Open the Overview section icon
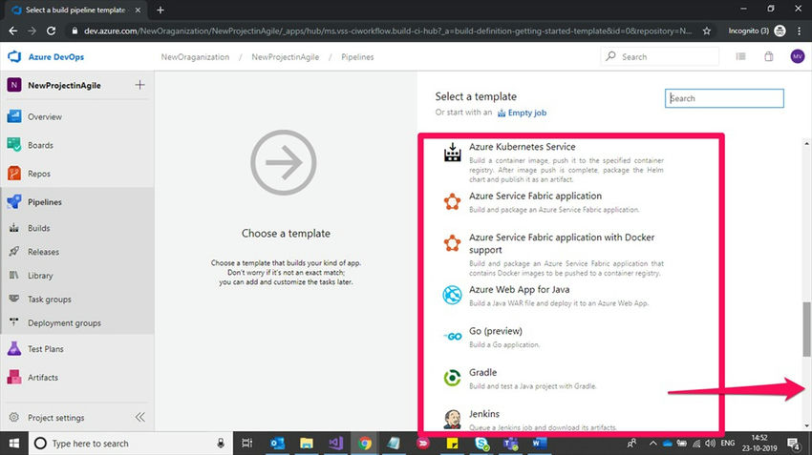This screenshot has height=455, width=812. 14,116
